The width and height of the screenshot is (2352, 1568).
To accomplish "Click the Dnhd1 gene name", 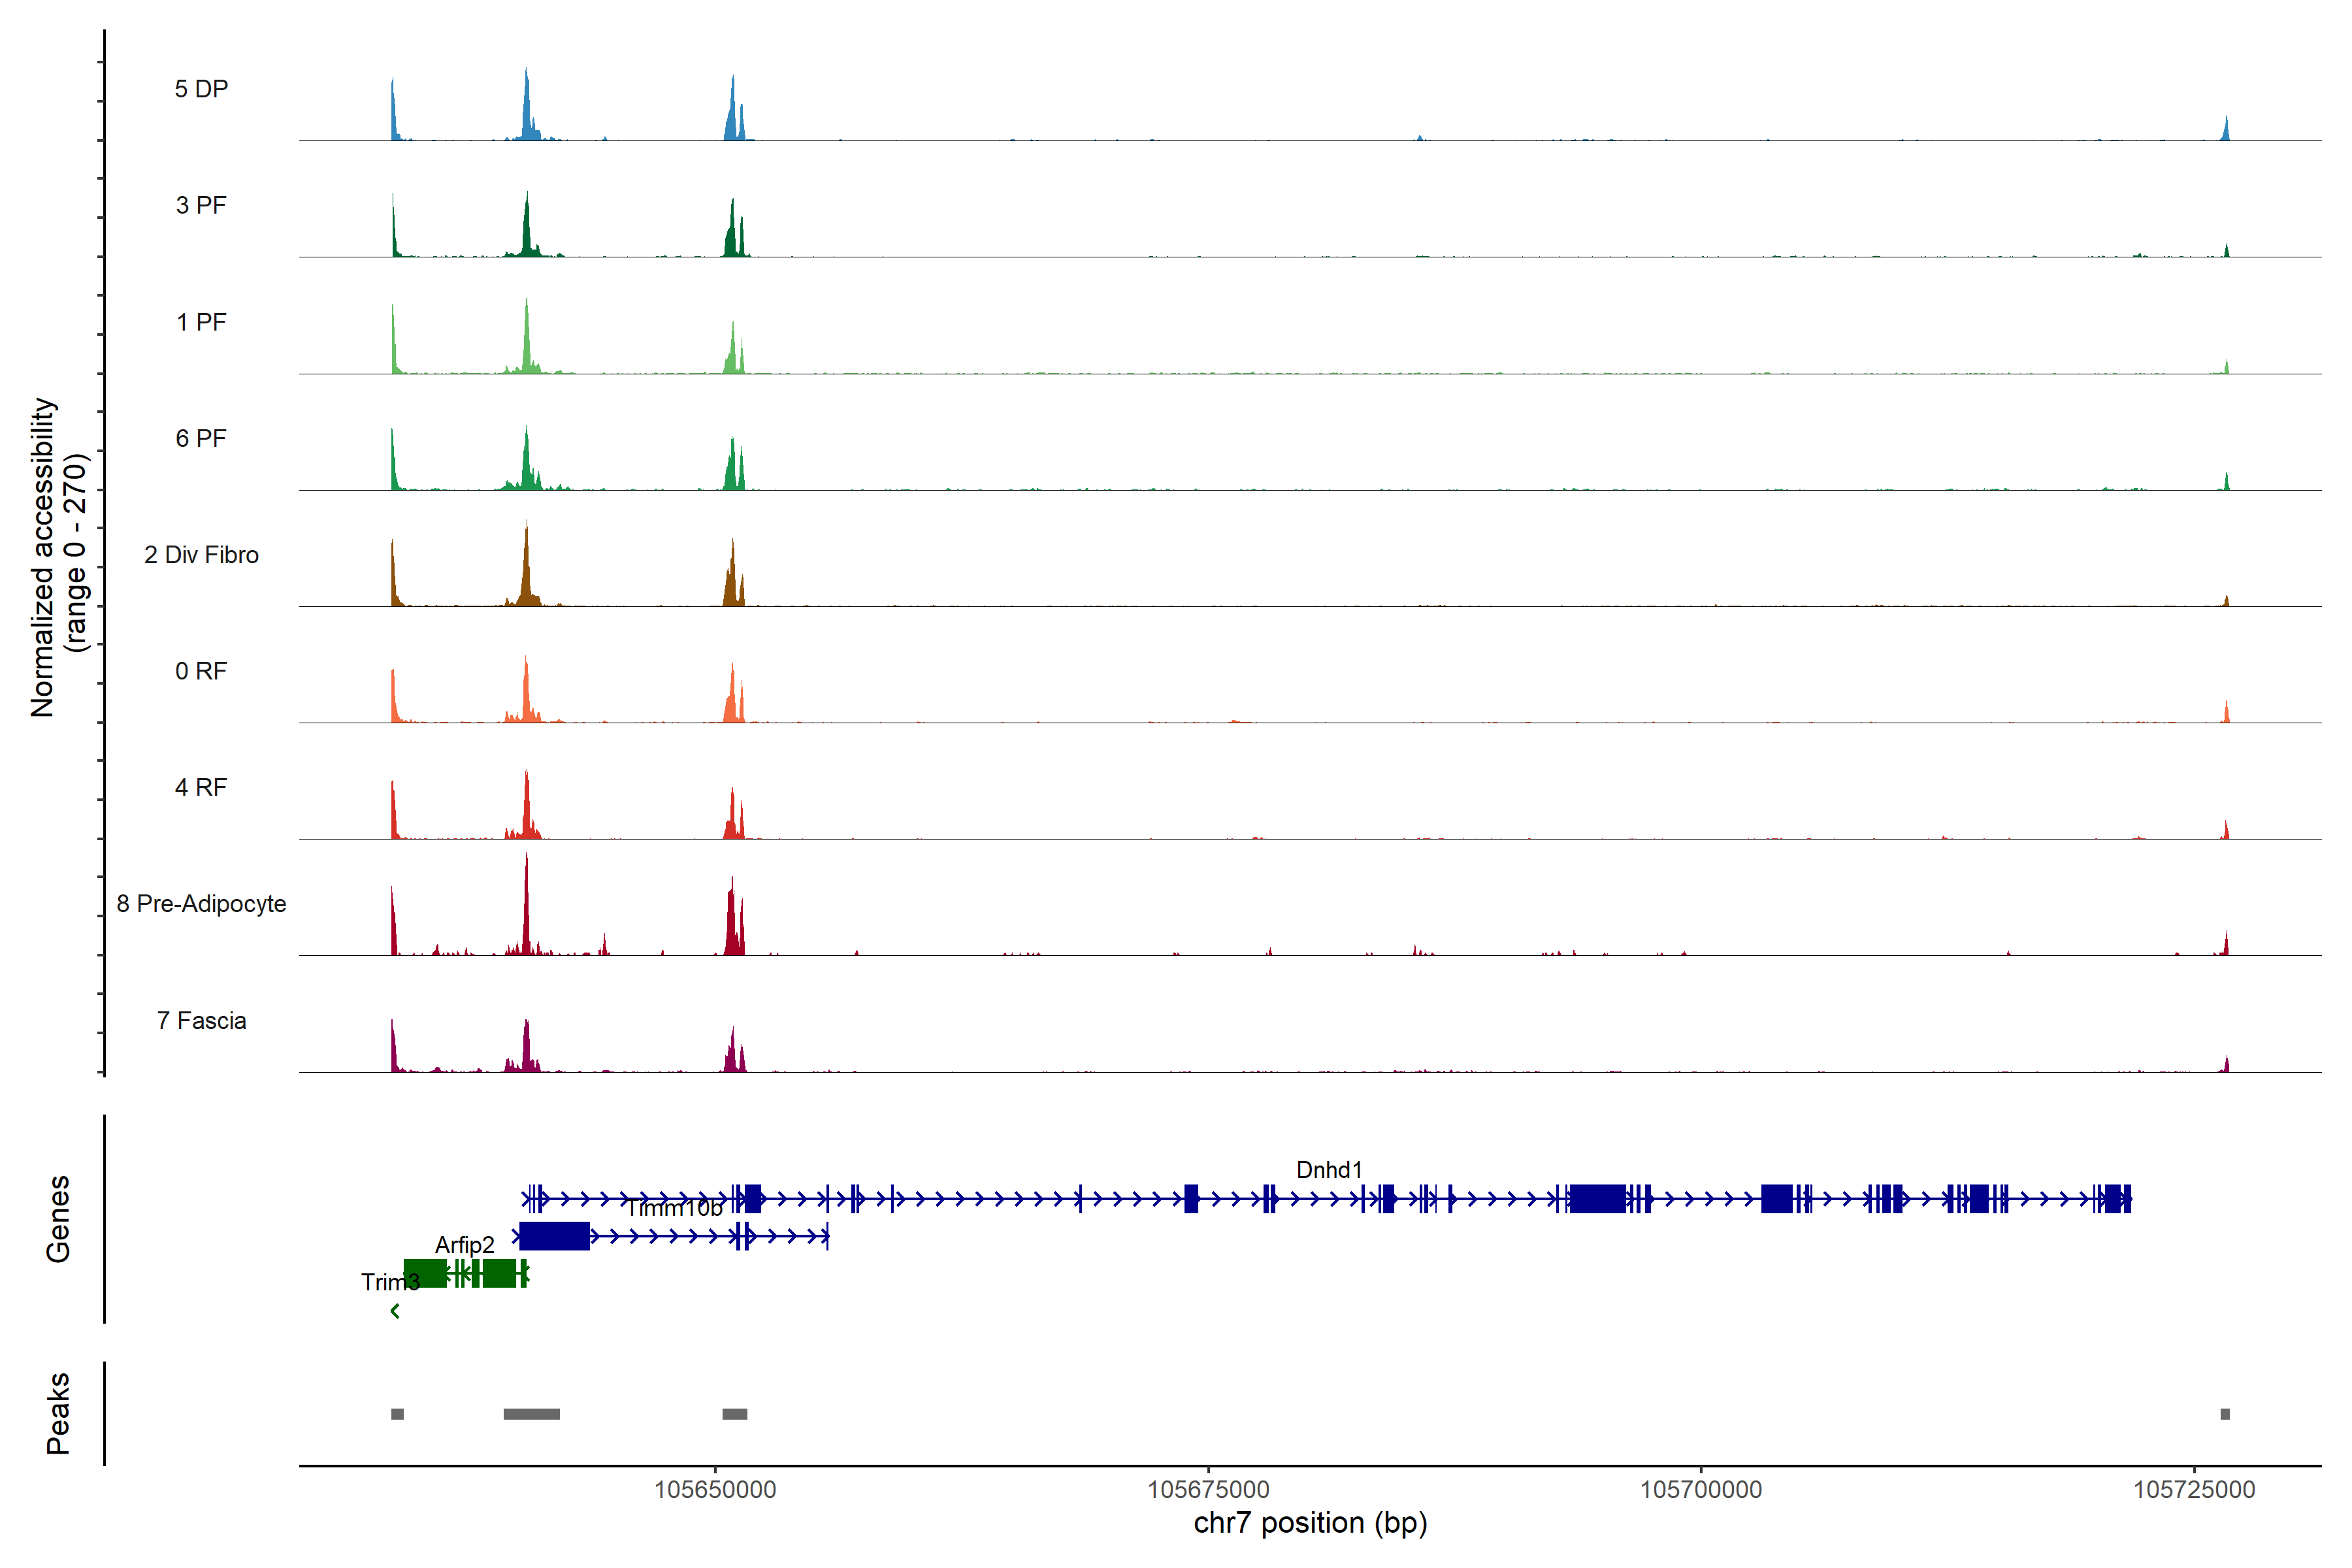I will tap(1329, 1170).
